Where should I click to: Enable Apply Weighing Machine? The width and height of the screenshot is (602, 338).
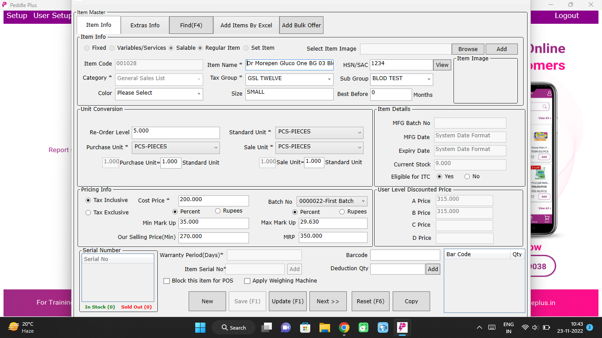(x=247, y=281)
